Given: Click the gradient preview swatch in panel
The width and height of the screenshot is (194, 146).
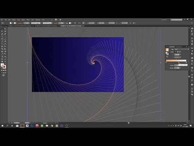Looking at the screenshot, I should coord(167,49).
